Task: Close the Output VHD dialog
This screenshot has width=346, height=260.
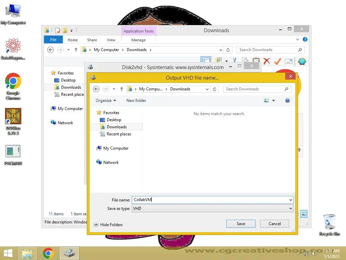Action: point(290,76)
